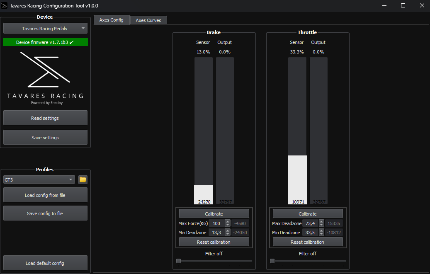Click the Brake filter slider handle

point(179,261)
